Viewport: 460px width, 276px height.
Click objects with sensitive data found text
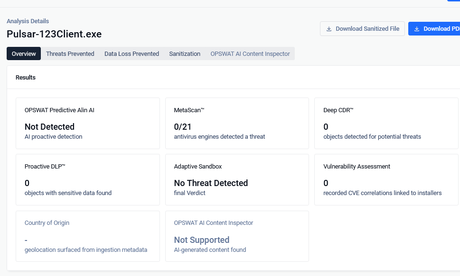click(x=68, y=193)
